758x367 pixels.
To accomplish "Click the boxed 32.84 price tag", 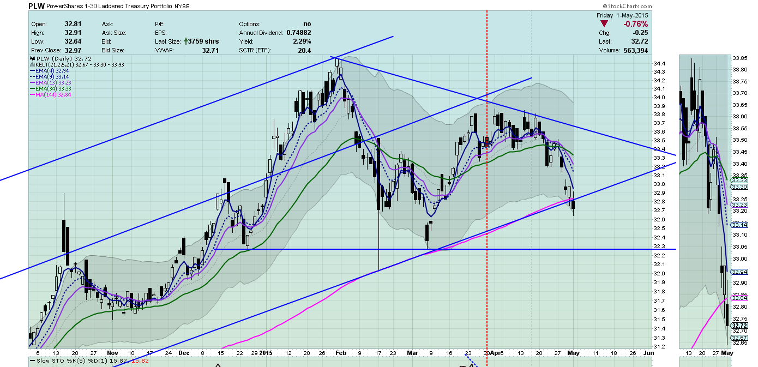I will click(739, 298).
